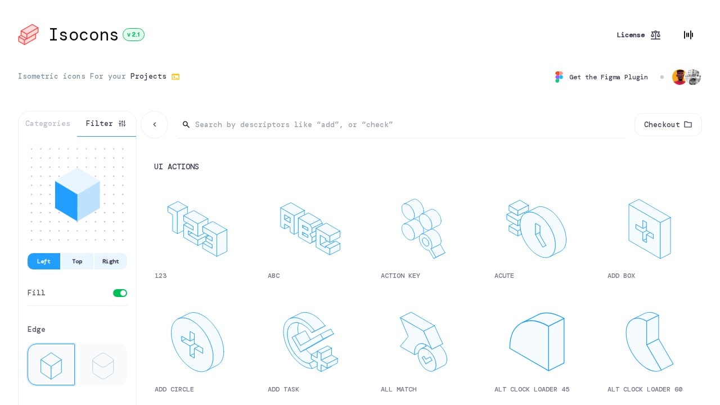The image size is (720, 405).
Task: Toggle the Fill switch off
Action: tap(120, 293)
